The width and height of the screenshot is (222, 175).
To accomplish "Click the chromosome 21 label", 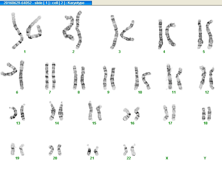I will [92, 158].
